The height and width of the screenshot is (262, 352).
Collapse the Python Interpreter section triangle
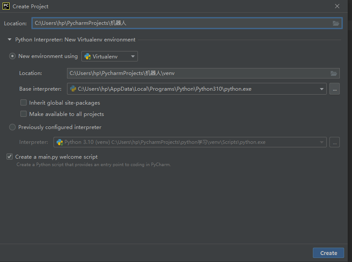click(x=10, y=40)
